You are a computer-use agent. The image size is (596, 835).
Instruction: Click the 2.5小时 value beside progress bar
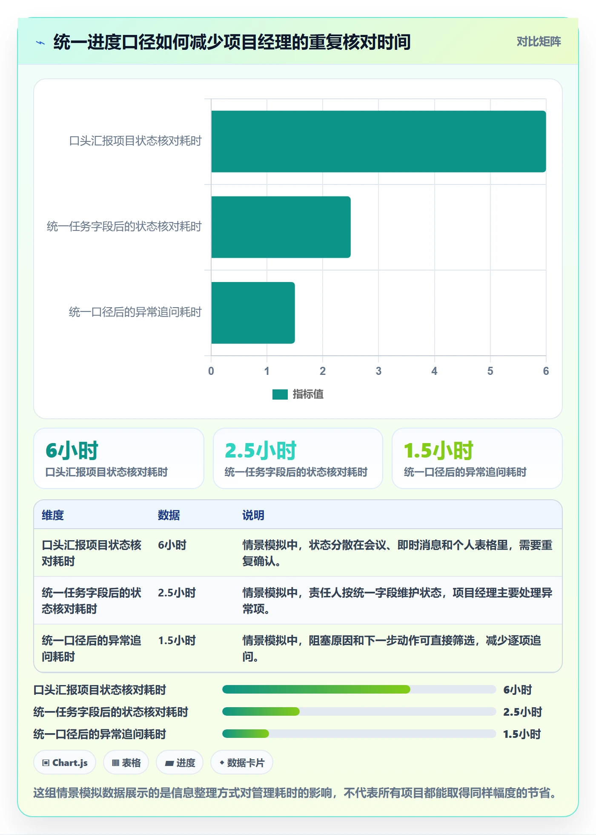click(522, 712)
